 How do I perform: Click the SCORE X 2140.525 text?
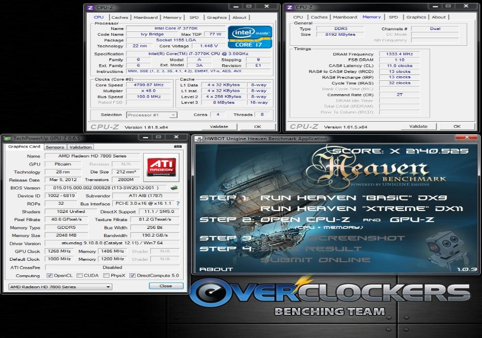click(401, 151)
